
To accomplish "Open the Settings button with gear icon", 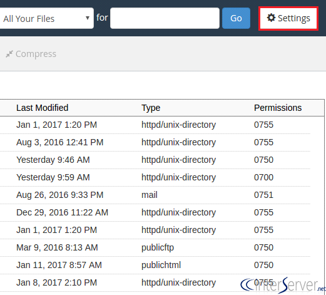I will pos(288,18).
